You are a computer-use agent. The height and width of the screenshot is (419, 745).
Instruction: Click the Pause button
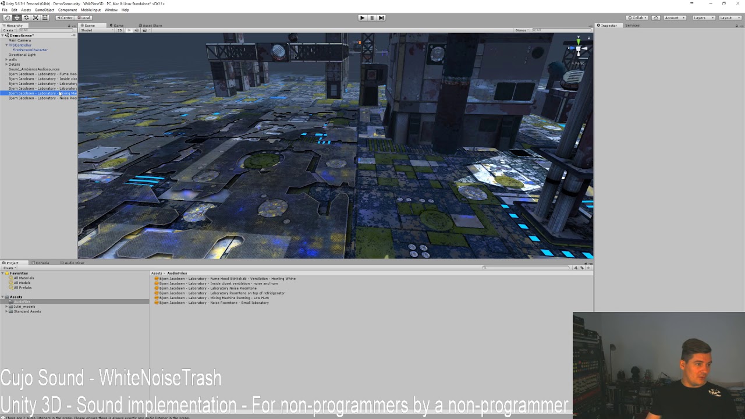pyautogui.click(x=372, y=17)
